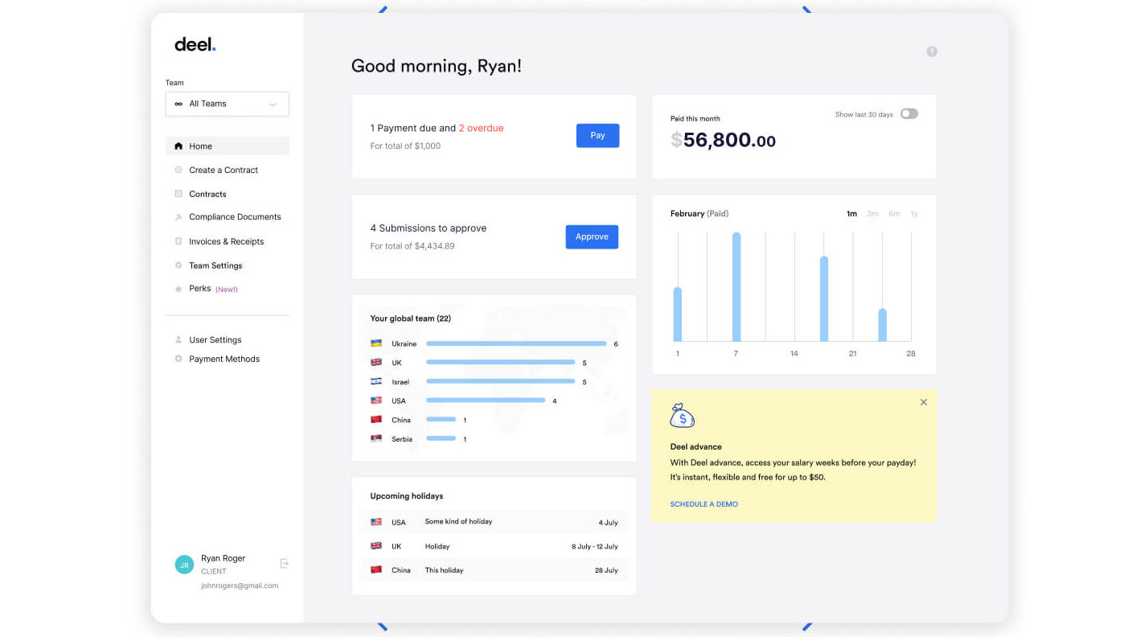
Task: Open Payment Methods in the sidebar
Action: (224, 359)
